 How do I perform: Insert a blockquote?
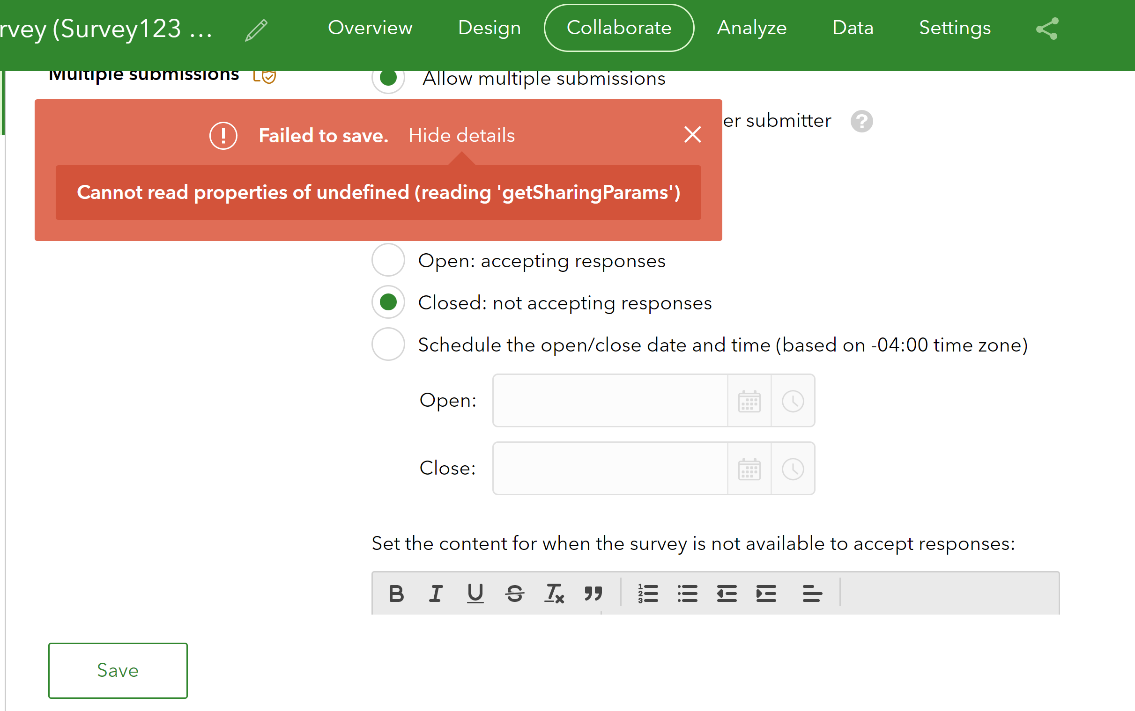click(x=593, y=594)
